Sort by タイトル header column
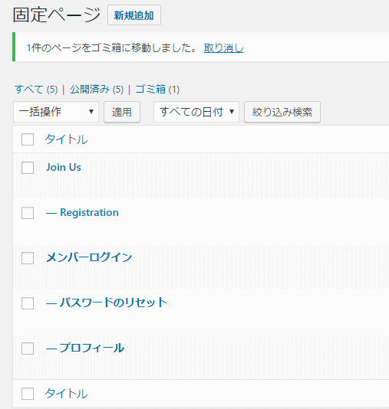This screenshot has width=389, height=409. pyautogui.click(x=66, y=139)
